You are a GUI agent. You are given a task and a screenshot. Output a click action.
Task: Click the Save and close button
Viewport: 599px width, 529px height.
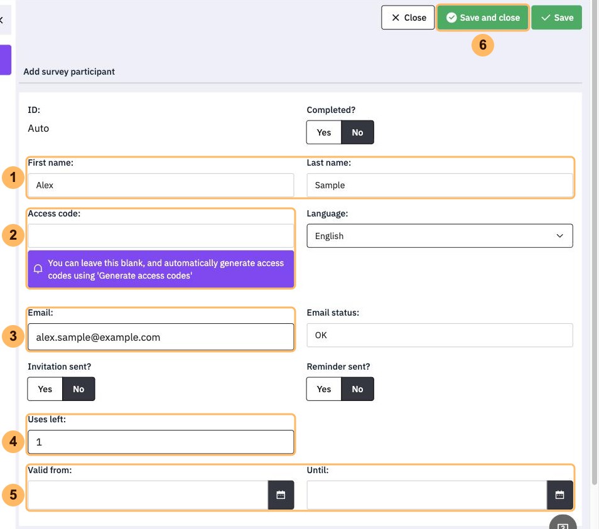(x=483, y=18)
